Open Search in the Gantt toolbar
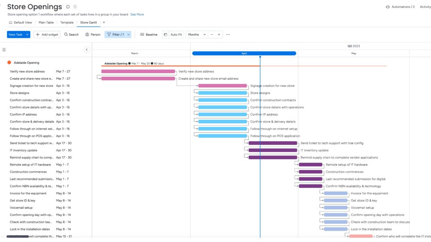This screenshot has height=242, width=431. [x=71, y=34]
